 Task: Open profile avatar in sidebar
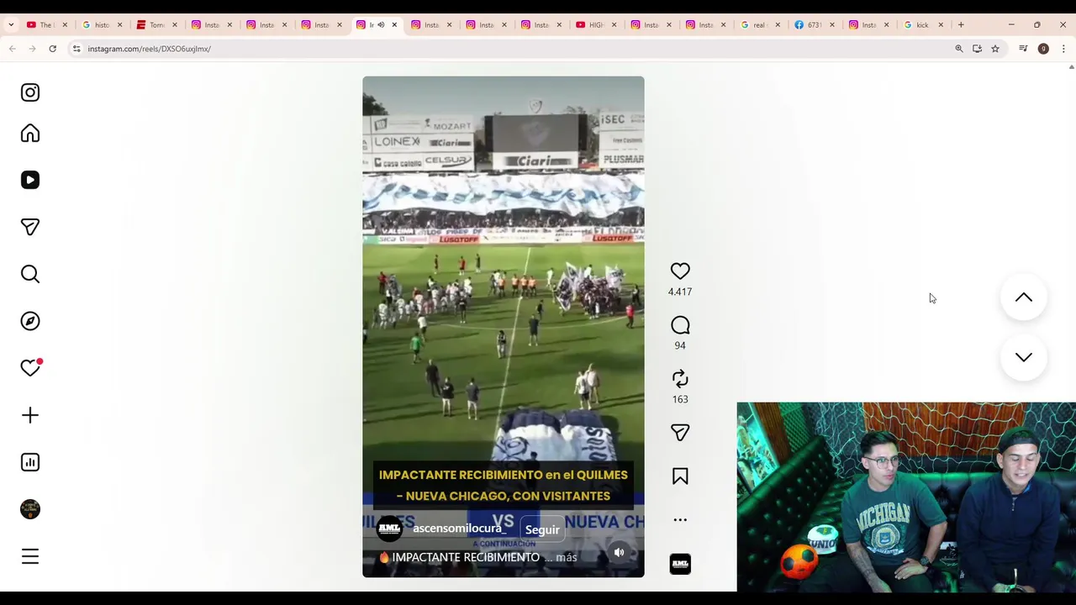pyautogui.click(x=30, y=509)
